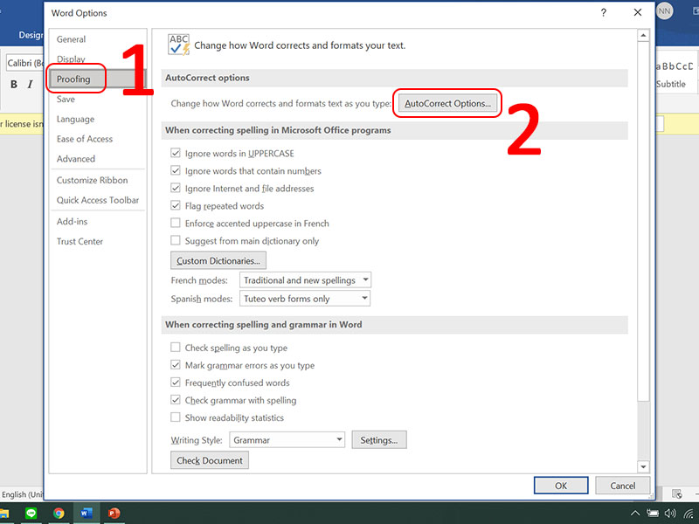Open the Wi-Fi network tray icon
The height and width of the screenshot is (524, 699).
click(x=687, y=513)
